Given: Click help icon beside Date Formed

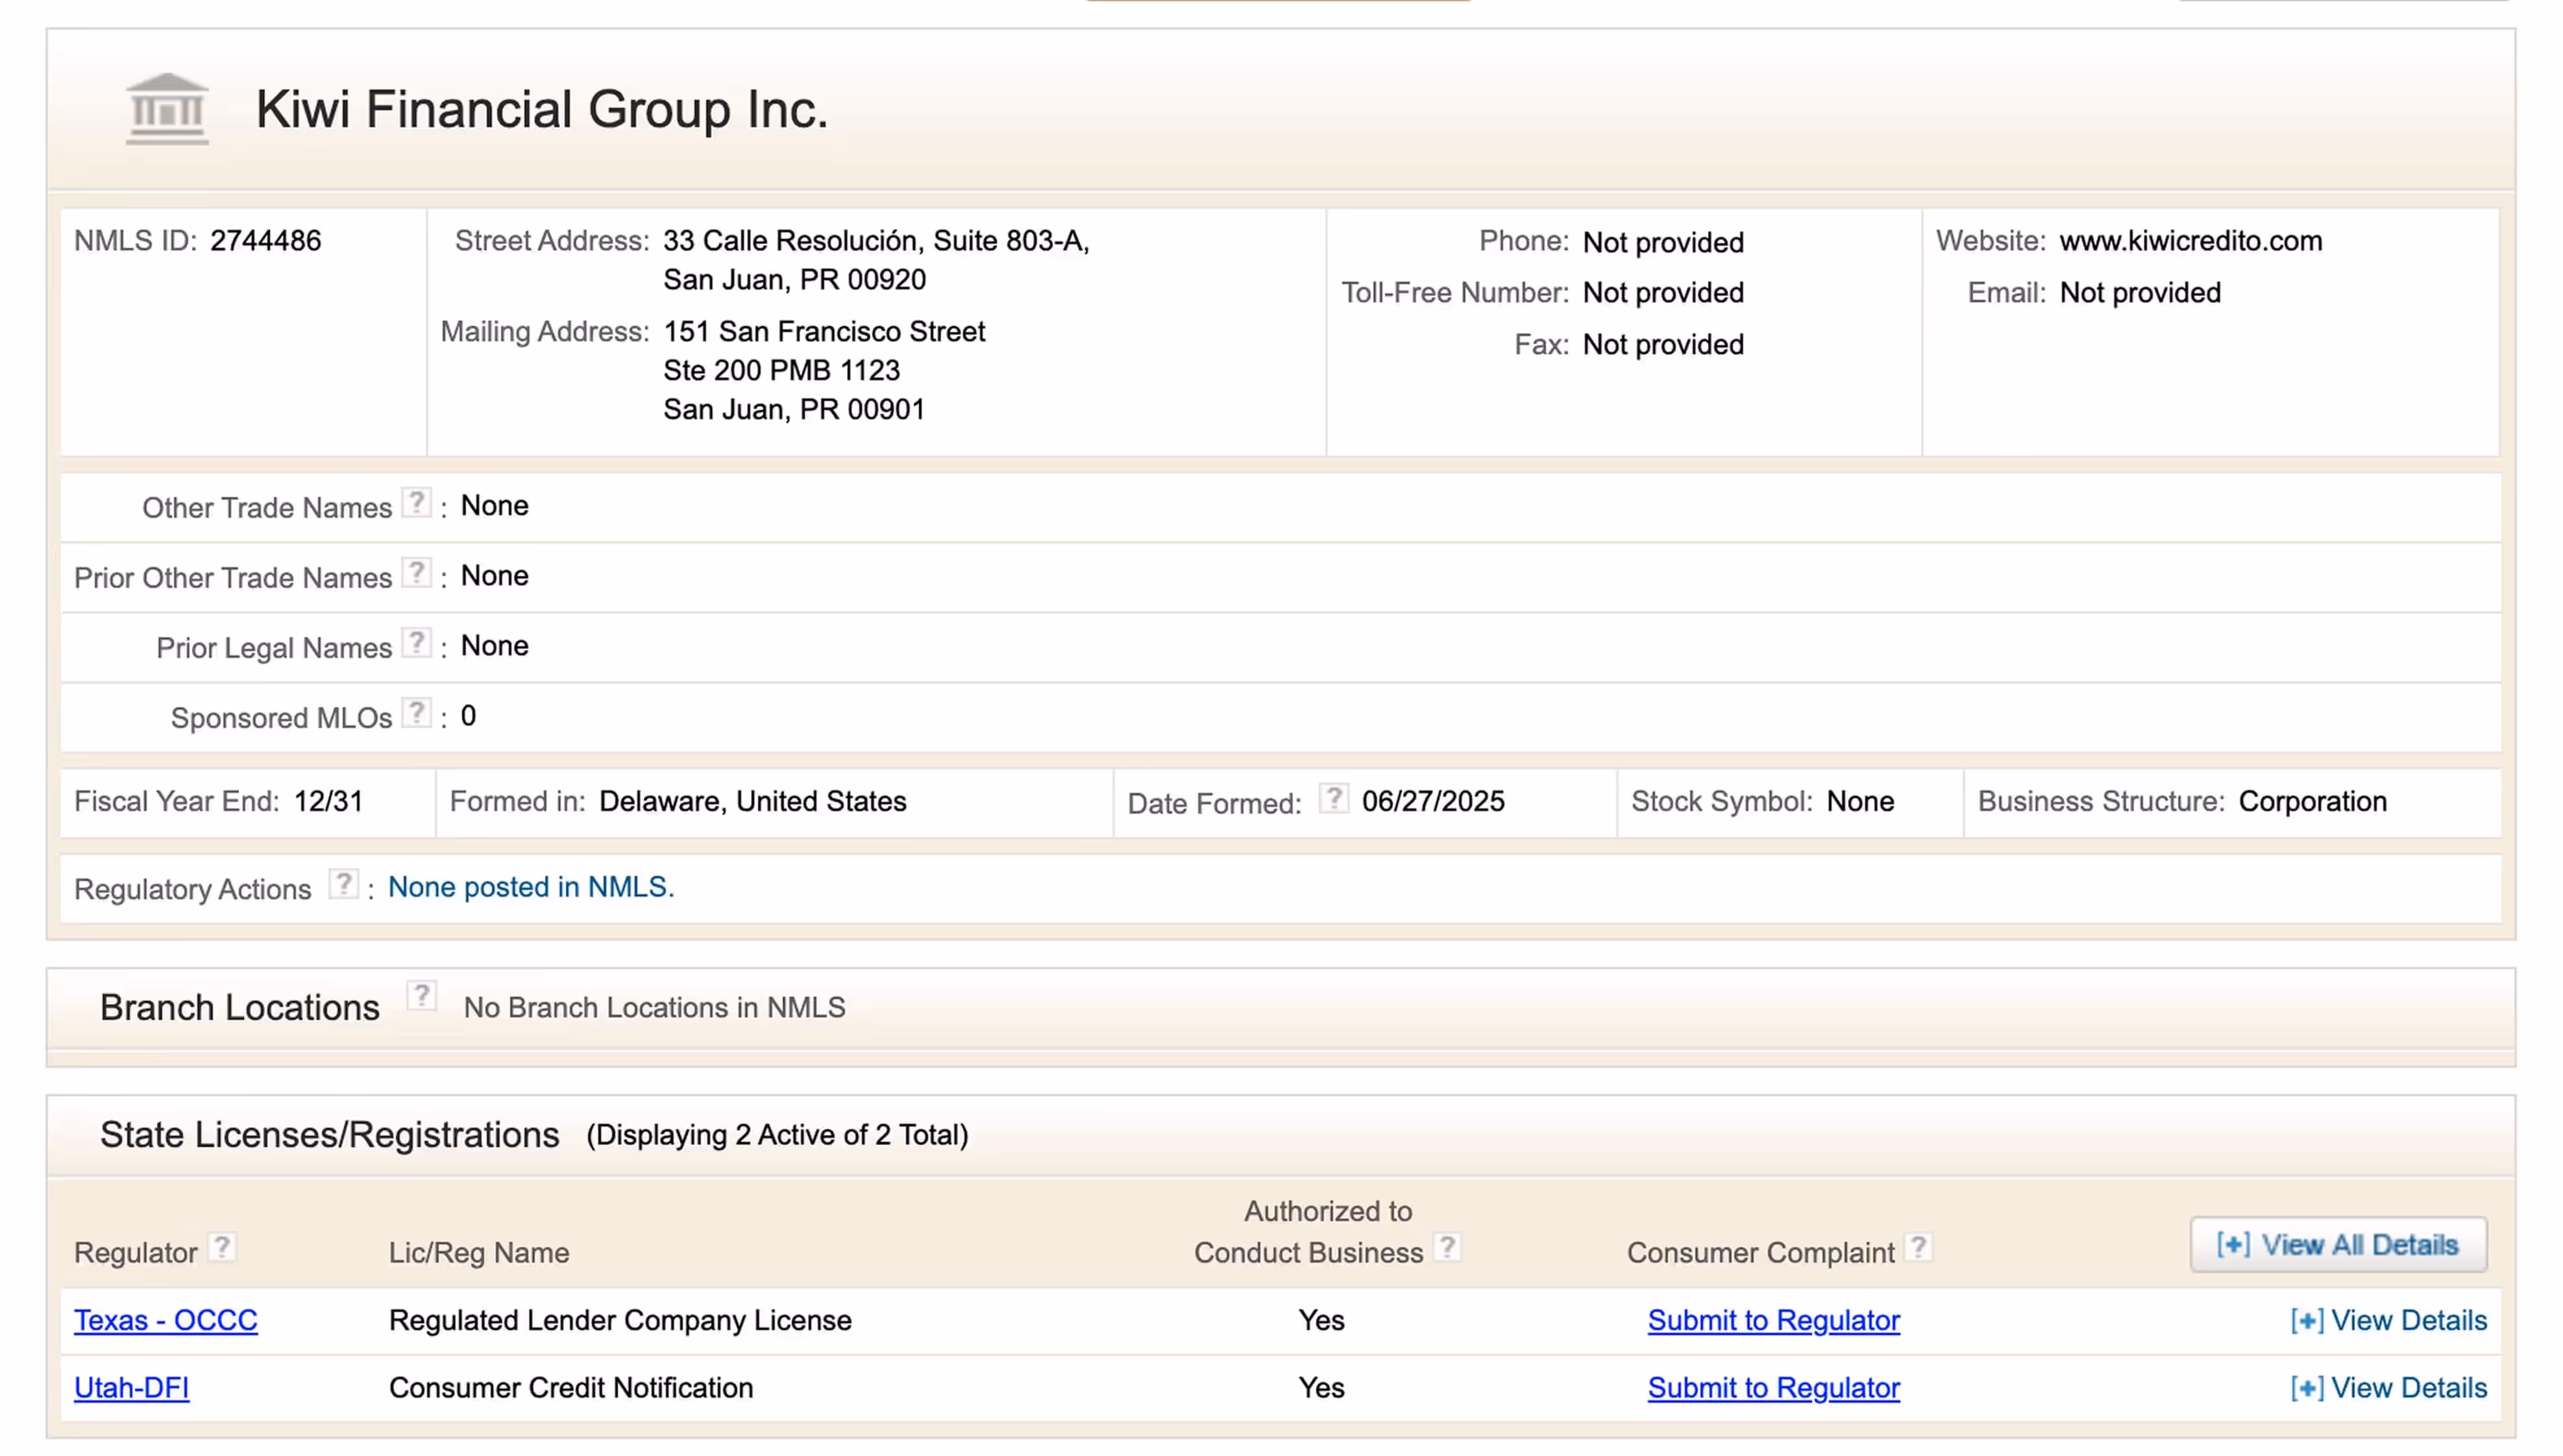Looking at the screenshot, I should (x=1333, y=799).
